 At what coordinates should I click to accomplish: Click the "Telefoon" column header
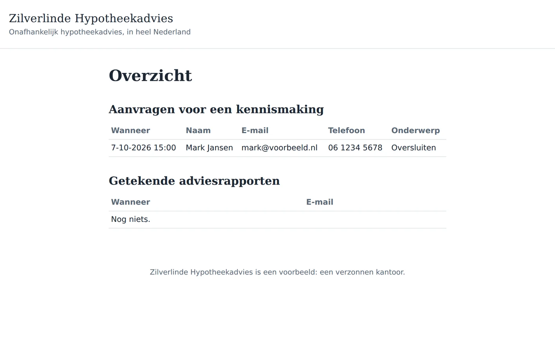click(x=346, y=131)
